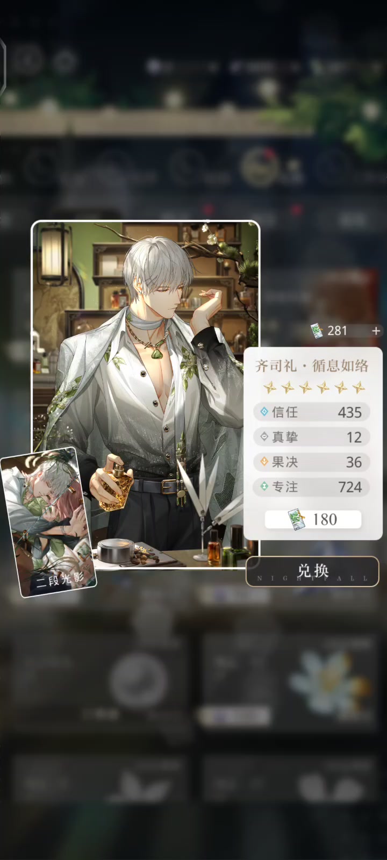This screenshot has height=860, width=387.
Task: Tap the last gold star of the rarity row
Action: [x=359, y=387]
